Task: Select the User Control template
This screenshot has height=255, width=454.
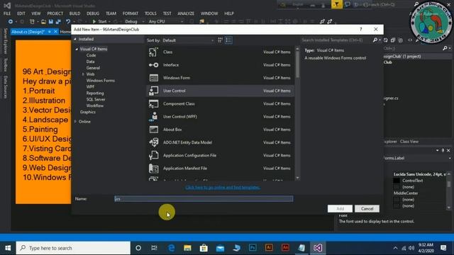Action: pyautogui.click(x=220, y=91)
